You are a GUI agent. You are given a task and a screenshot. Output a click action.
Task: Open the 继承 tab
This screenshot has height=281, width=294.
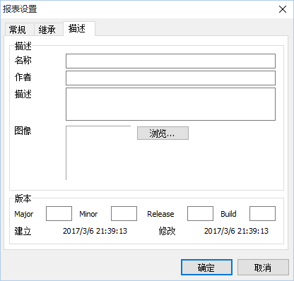point(49,30)
